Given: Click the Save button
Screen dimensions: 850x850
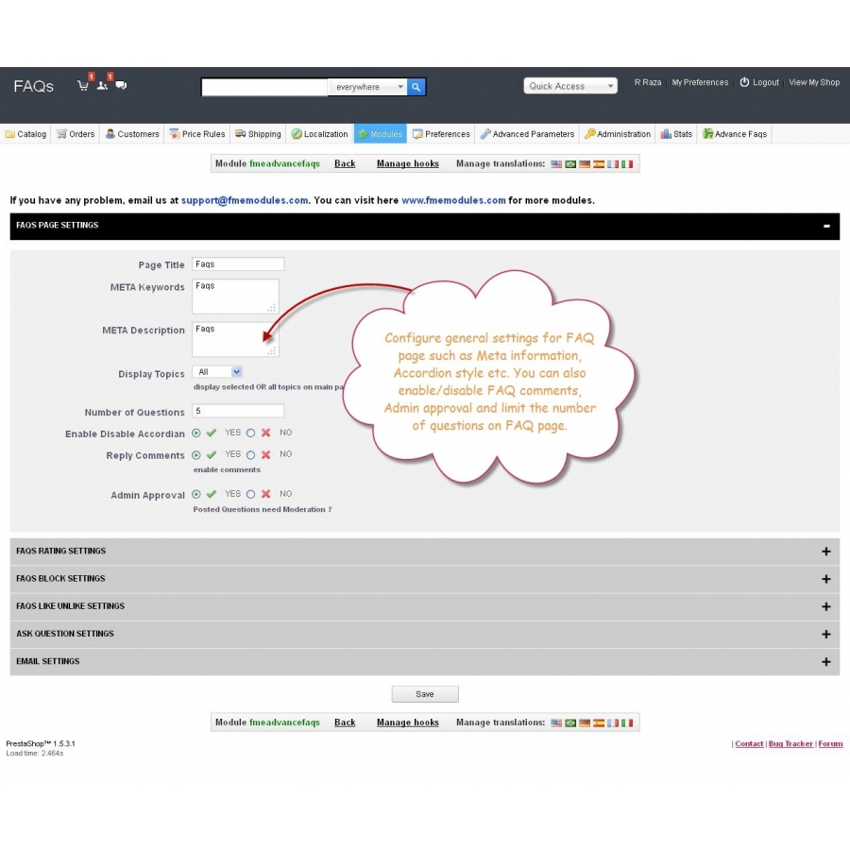Looking at the screenshot, I should pyautogui.click(x=425, y=693).
